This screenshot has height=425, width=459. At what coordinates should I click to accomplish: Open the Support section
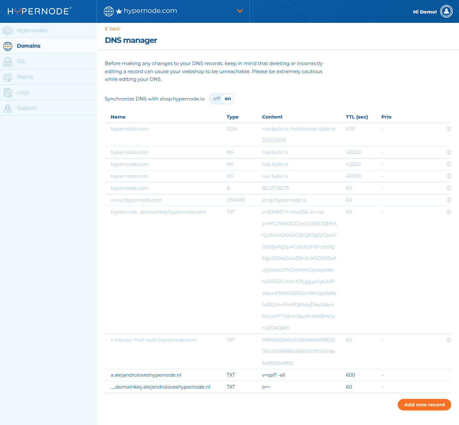[x=48, y=108]
